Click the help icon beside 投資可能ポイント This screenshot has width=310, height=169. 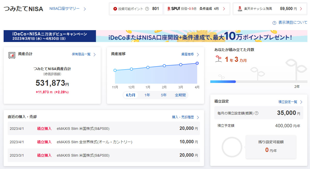pyautogui.click(x=147, y=9)
